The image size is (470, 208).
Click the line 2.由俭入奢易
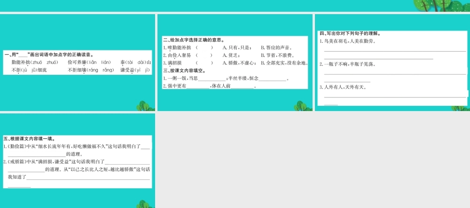coord(177,55)
